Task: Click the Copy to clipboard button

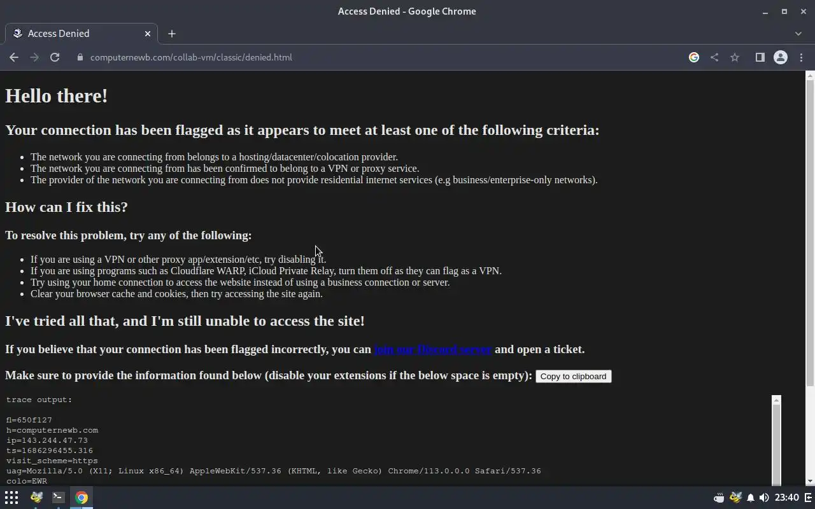Action: point(573,376)
